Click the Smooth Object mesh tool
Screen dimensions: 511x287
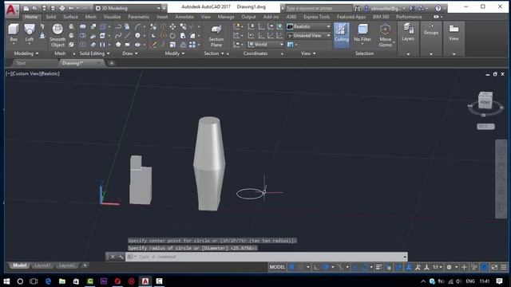57,35
